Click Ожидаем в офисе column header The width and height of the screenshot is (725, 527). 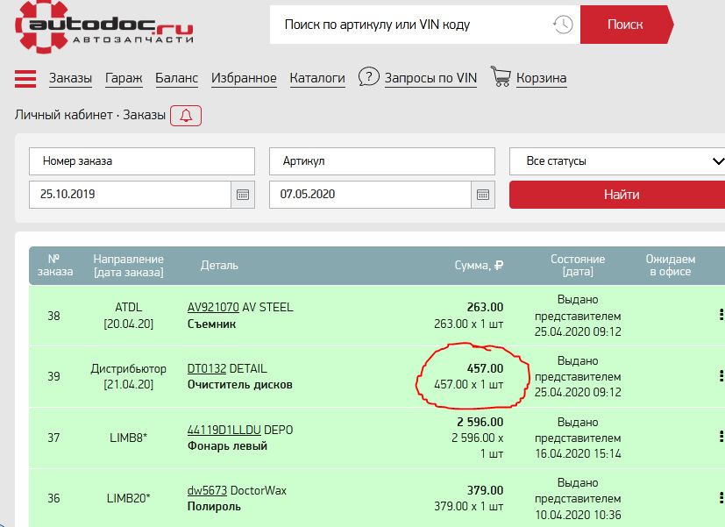click(x=671, y=266)
